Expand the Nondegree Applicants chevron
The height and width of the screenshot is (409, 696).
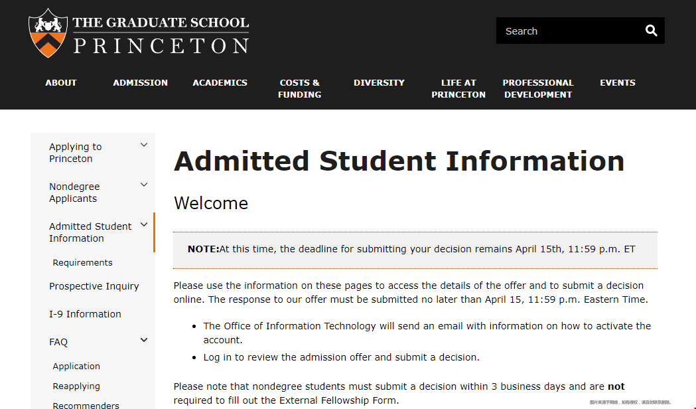point(144,185)
